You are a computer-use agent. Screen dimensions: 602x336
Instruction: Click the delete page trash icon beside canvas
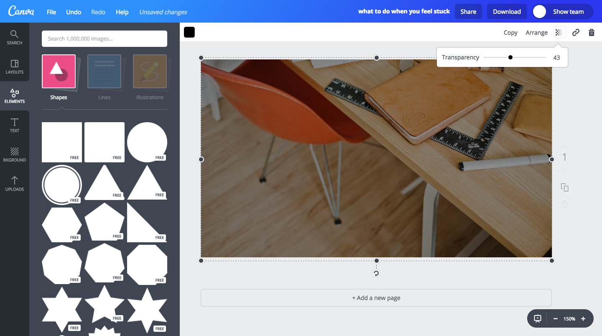coord(565,204)
